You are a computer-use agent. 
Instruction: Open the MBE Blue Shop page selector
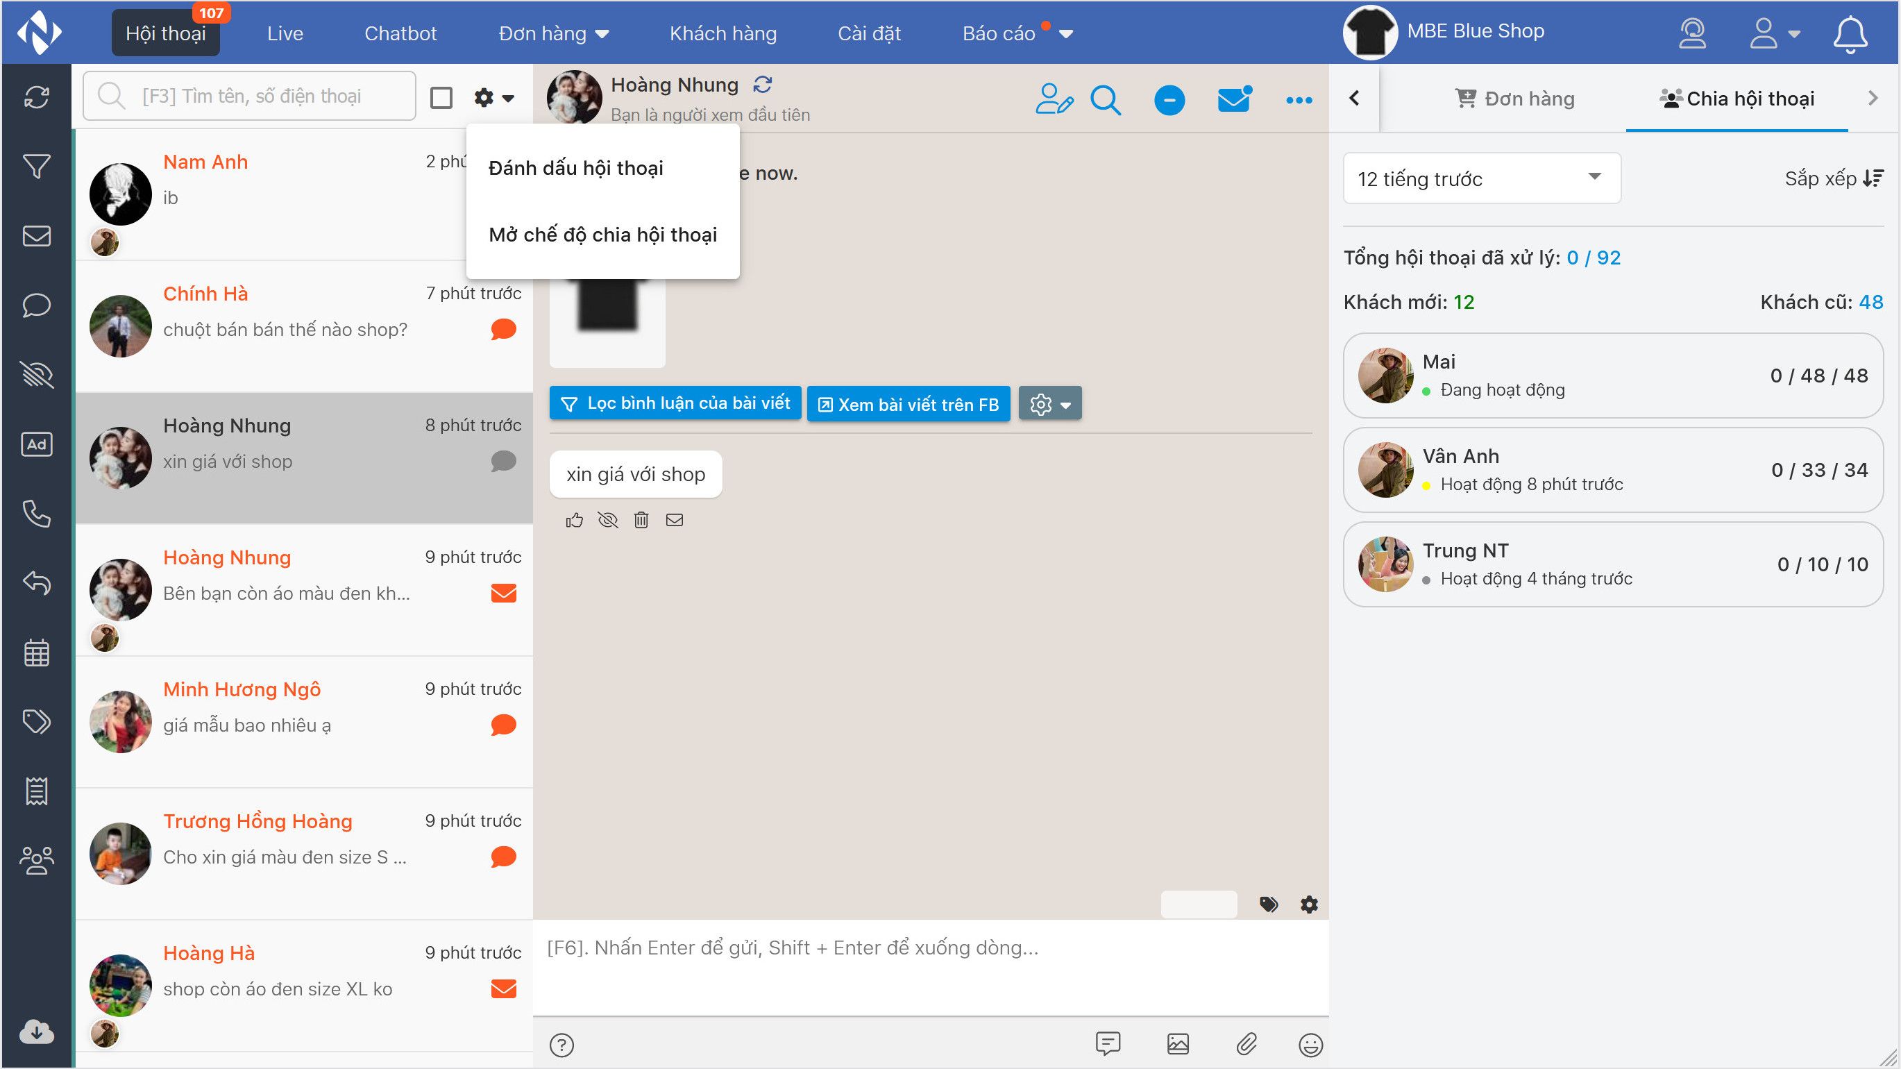[1444, 32]
